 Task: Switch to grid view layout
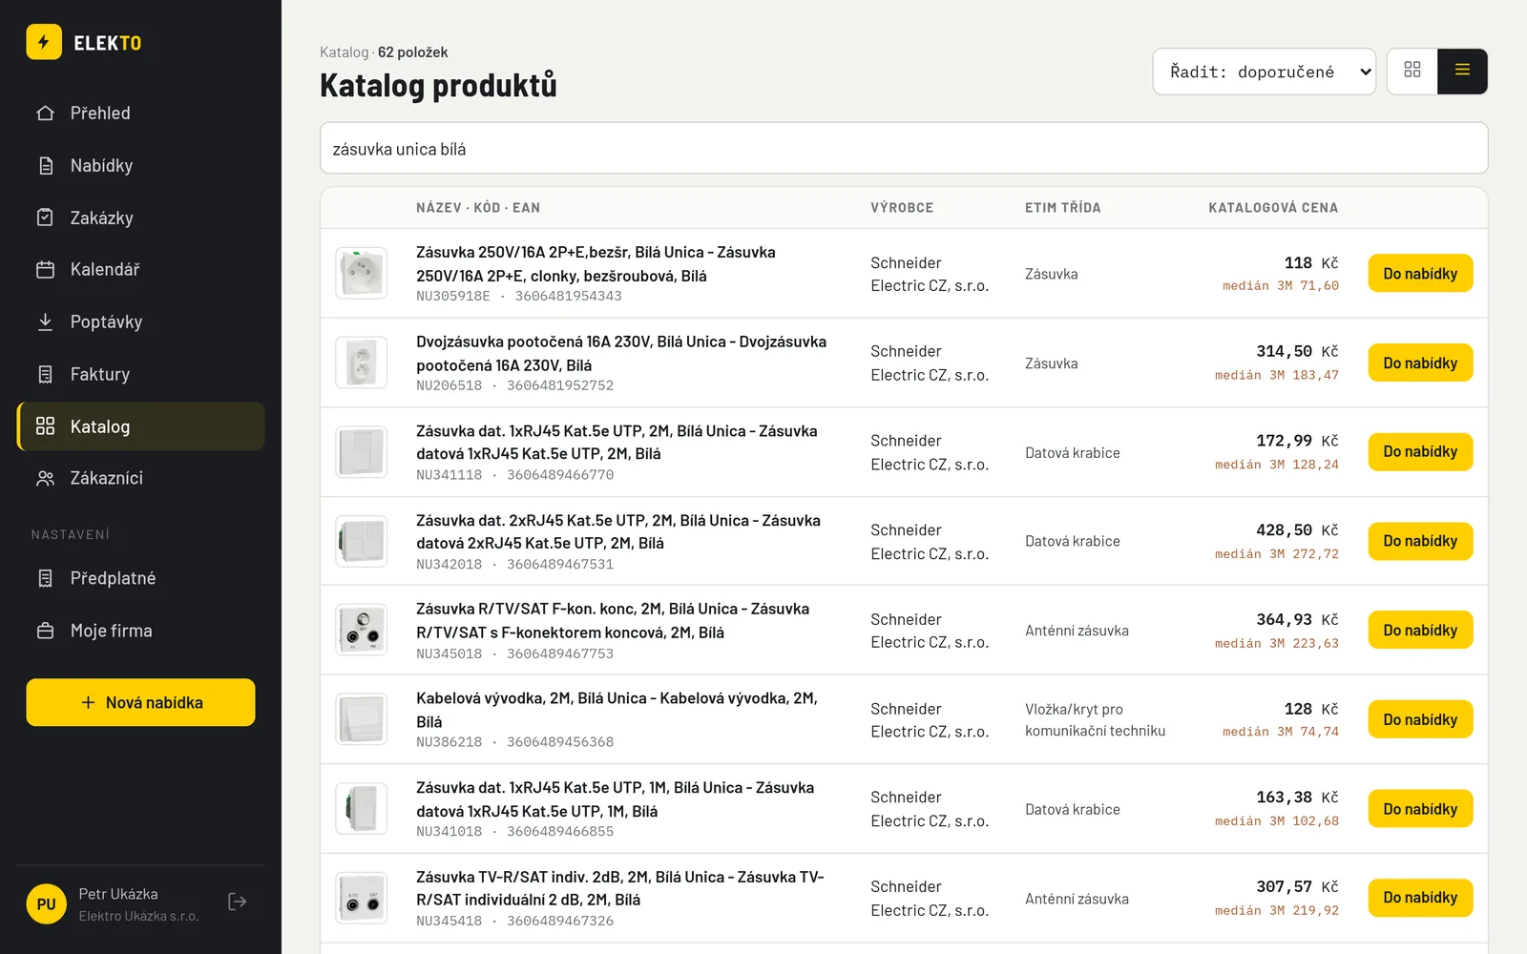1412,71
